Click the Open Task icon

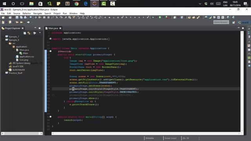(193, 17)
